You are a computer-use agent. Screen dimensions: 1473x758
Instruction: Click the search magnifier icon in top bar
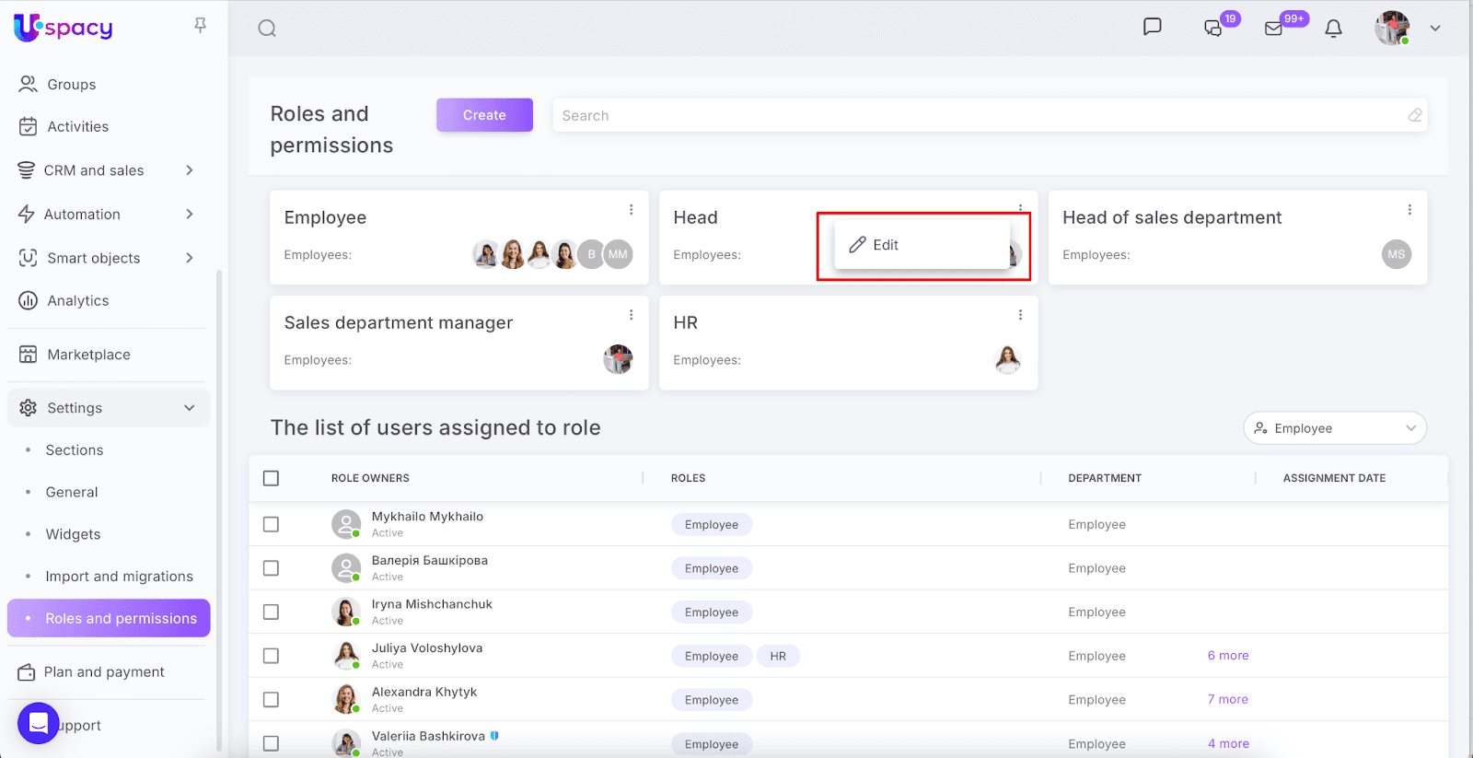coord(267,29)
